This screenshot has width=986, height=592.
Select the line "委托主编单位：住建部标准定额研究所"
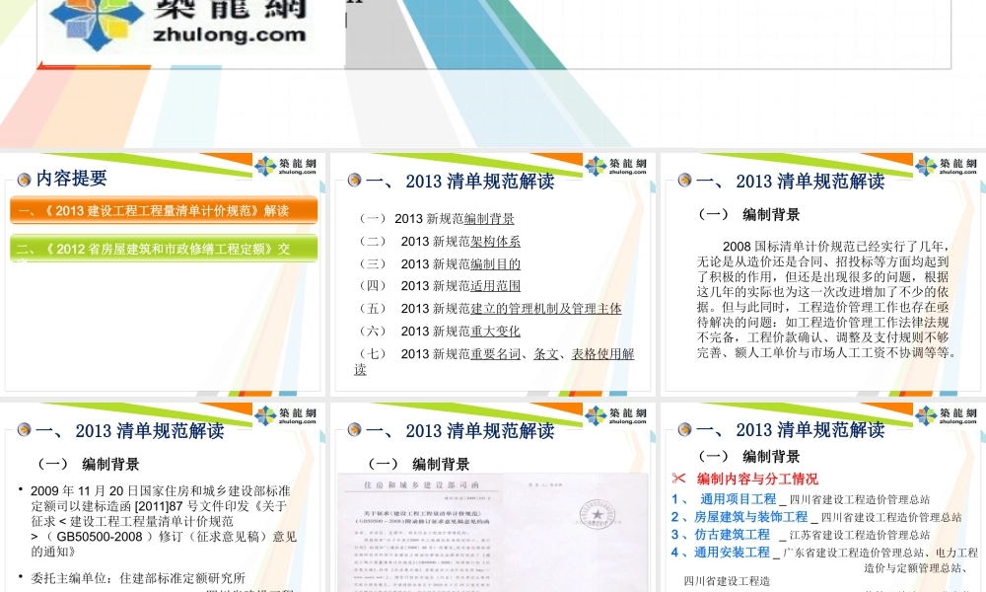138,578
